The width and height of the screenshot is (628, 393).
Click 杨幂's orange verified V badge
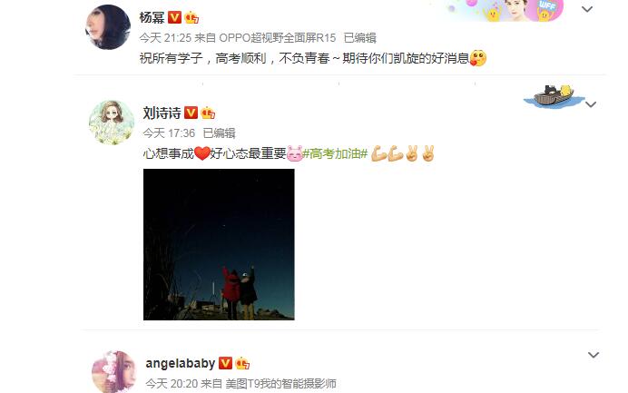pyautogui.click(x=174, y=17)
